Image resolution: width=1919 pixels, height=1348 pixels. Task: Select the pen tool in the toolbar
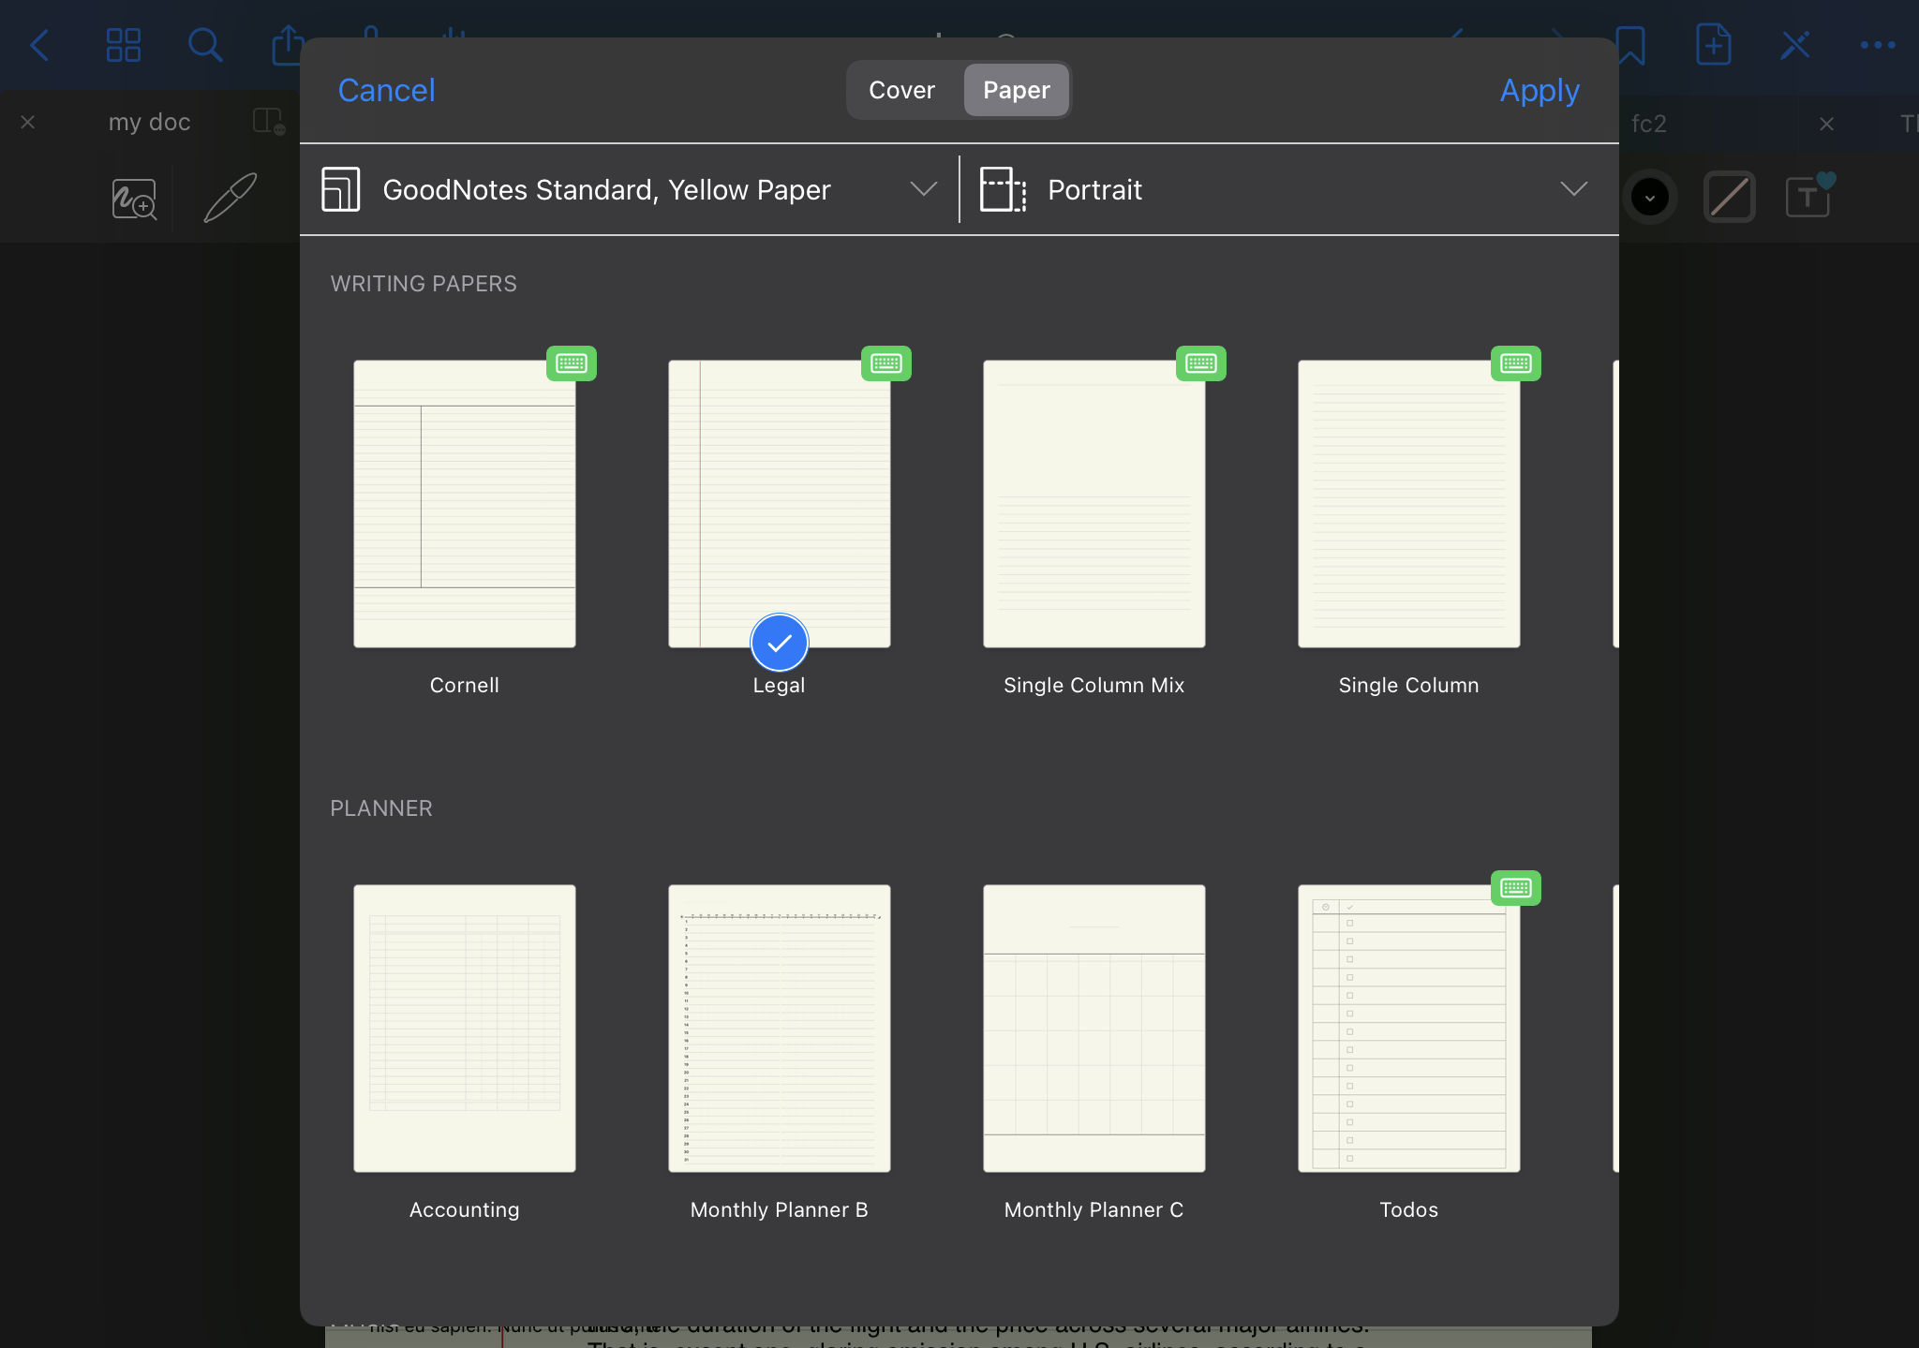click(x=230, y=198)
